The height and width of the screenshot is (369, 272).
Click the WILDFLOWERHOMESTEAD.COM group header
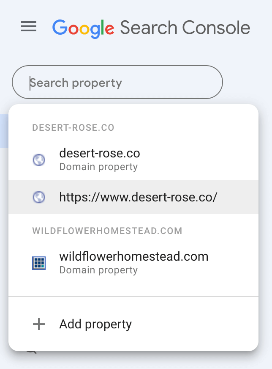click(107, 231)
